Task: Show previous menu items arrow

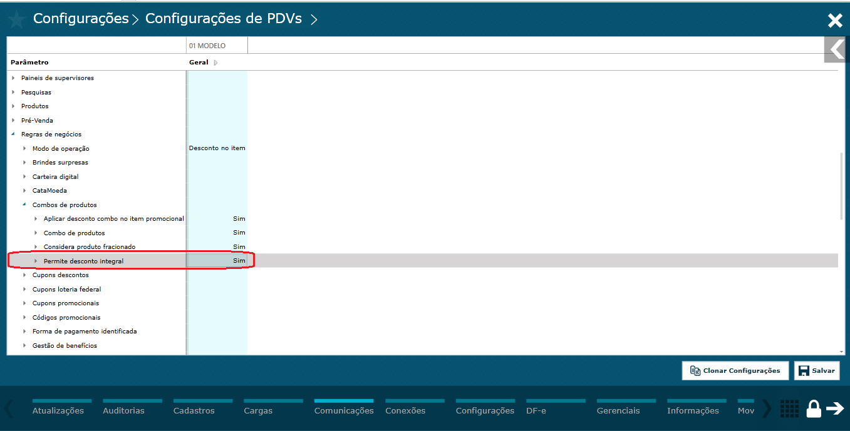Action: point(9,408)
